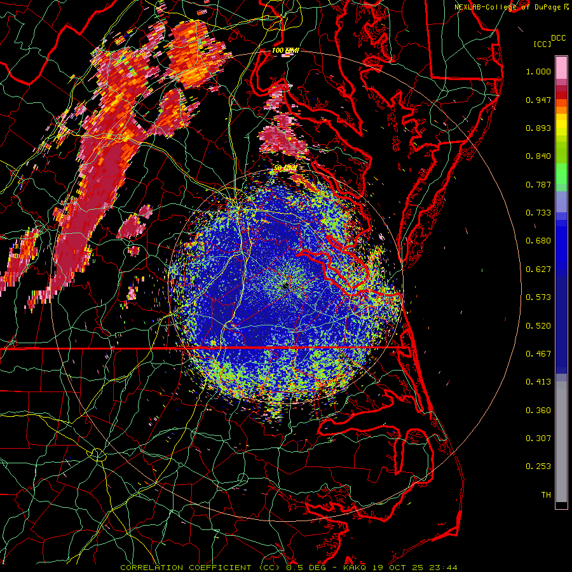
Task: Pick the bright green color bar segment
Action: pos(561,174)
